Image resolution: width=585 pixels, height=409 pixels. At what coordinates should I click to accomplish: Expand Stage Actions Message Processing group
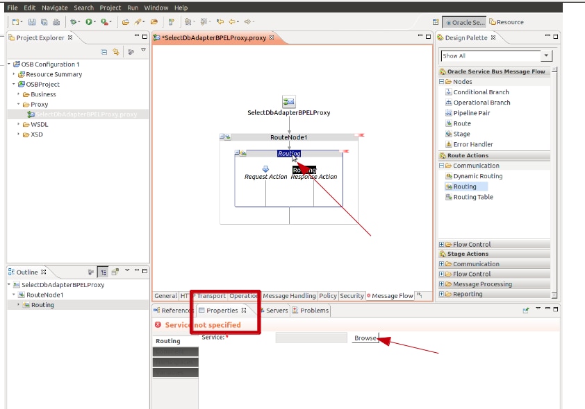coord(441,284)
